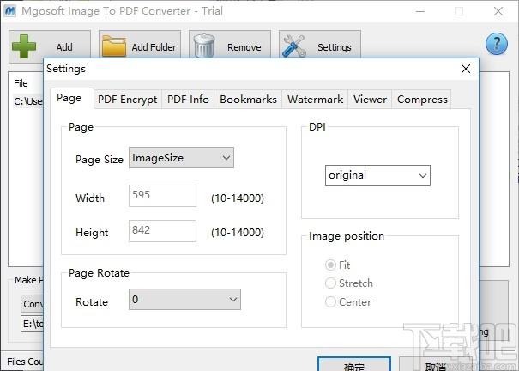Click the File column header in main window
Screen dimensions: 519x371
pyautogui.click(x=21, y=83)
